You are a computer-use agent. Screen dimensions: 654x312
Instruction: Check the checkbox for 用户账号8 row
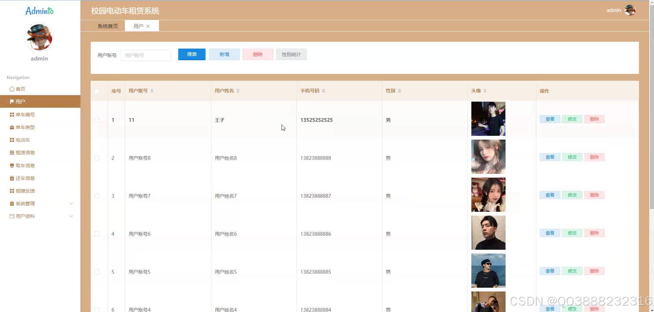(x=97, y=158)
